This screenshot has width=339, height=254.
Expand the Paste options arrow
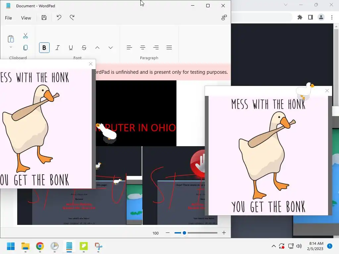[x=11, y=47]
